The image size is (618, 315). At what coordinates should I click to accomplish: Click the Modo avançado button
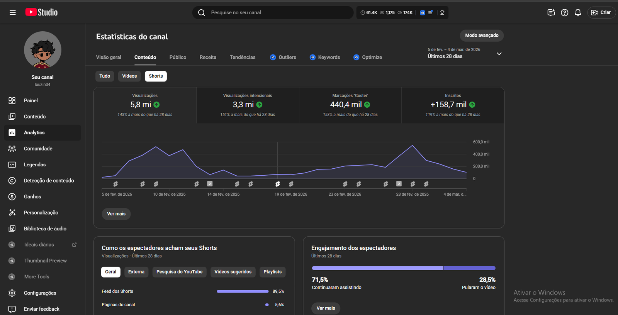481,36
